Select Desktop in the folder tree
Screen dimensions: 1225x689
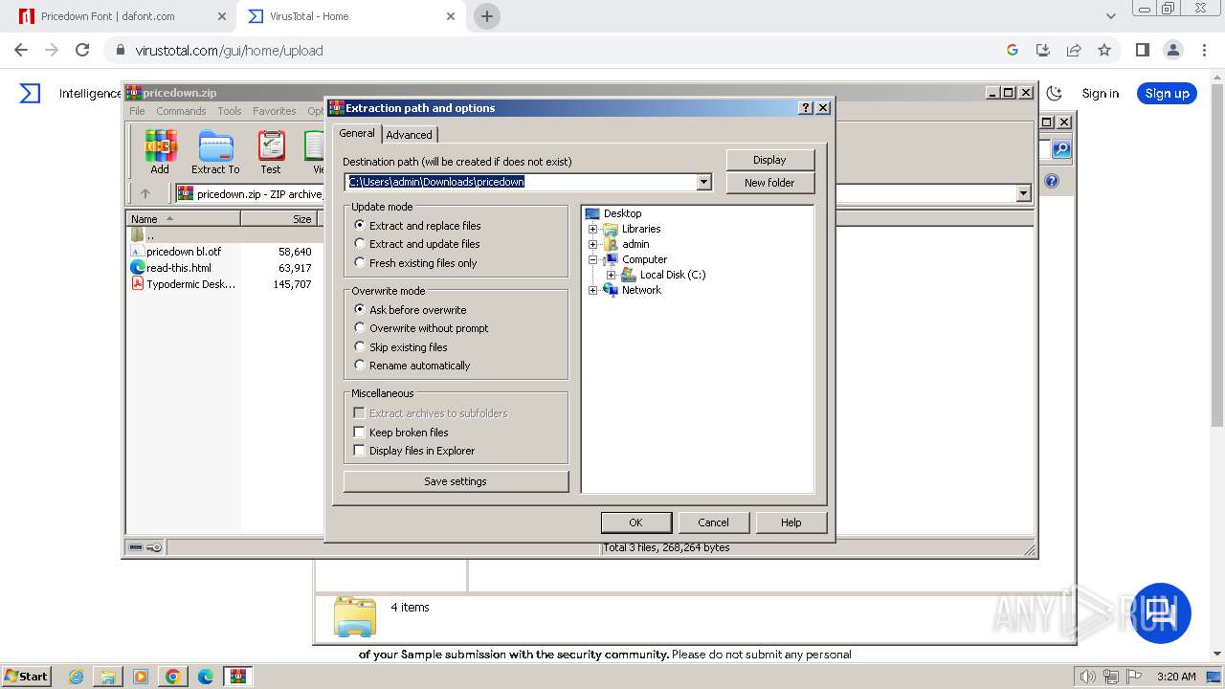tap(622, 213)
